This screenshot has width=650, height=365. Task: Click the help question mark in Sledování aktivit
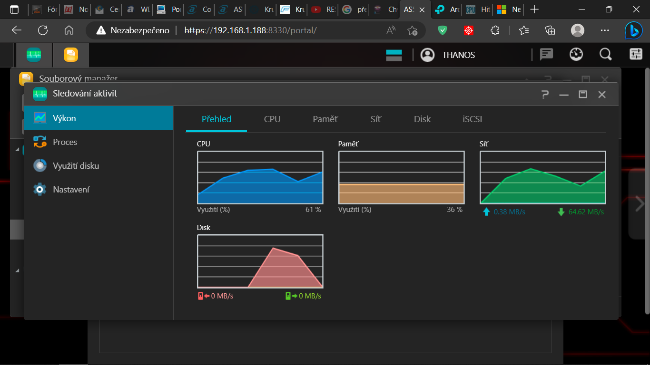545,95
